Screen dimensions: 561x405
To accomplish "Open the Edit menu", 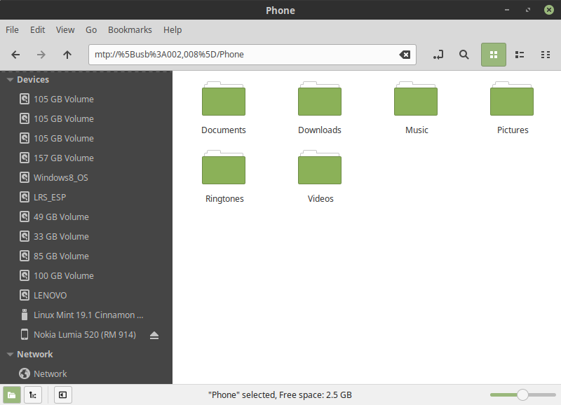I will [37, 30].
